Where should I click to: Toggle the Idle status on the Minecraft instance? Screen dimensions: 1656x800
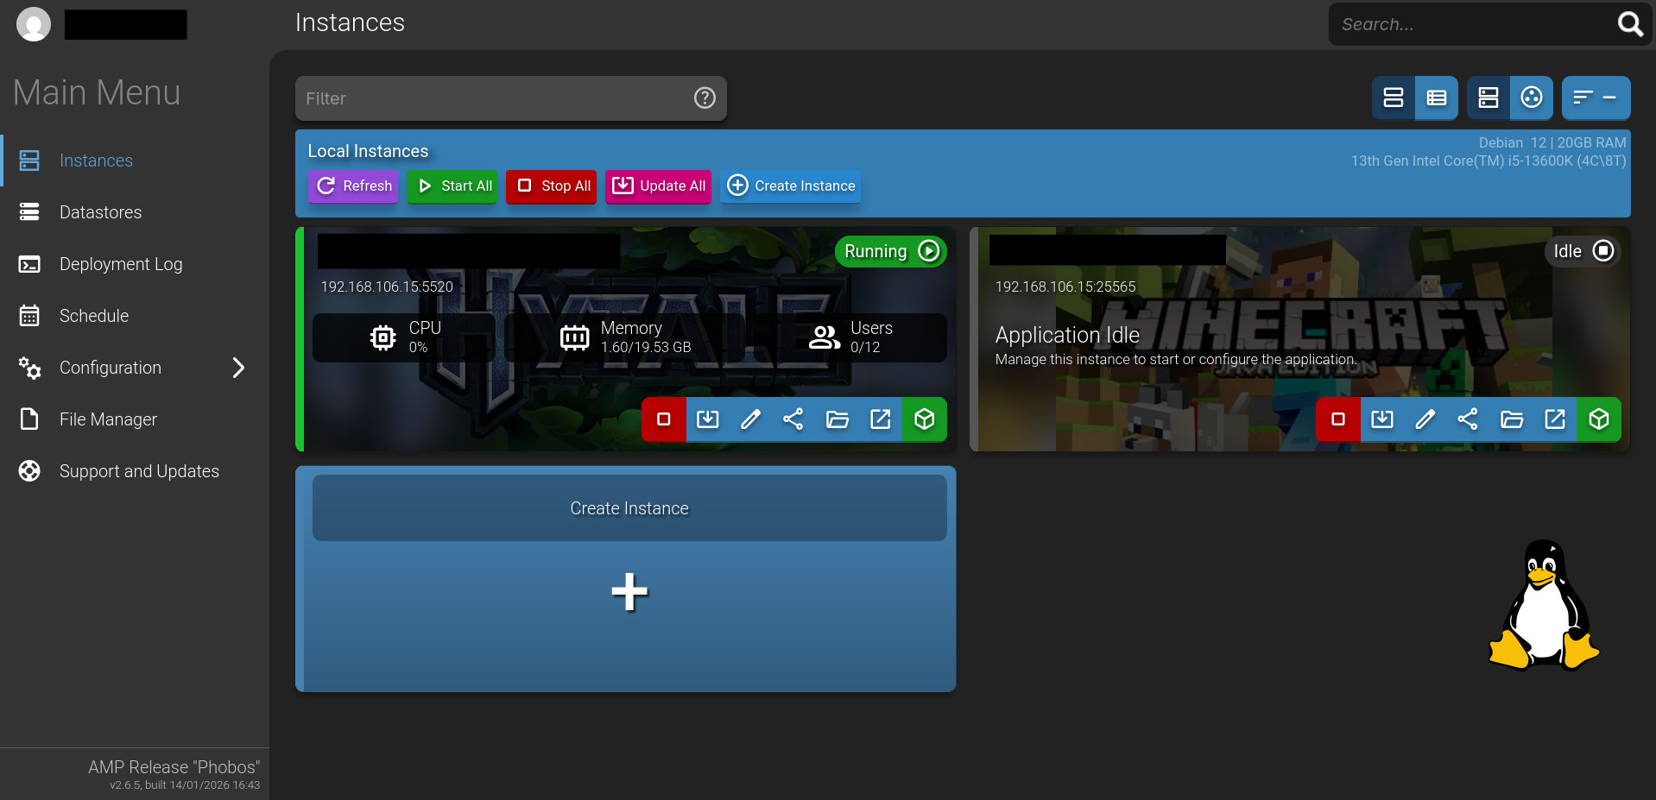[1582, 251]
